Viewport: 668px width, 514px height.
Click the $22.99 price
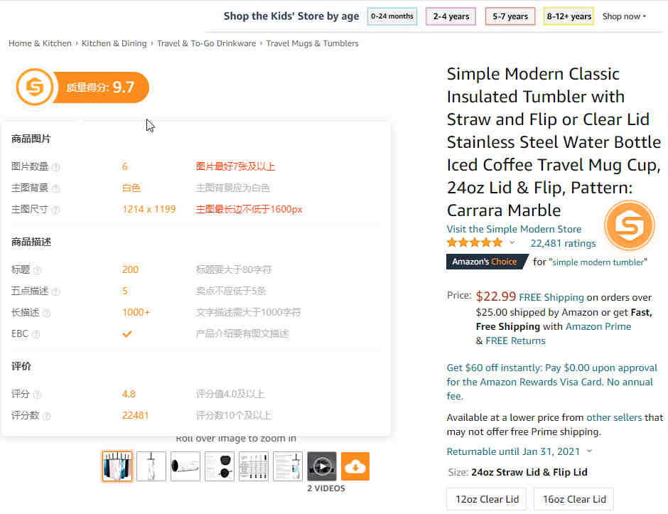tap(496, 296)
